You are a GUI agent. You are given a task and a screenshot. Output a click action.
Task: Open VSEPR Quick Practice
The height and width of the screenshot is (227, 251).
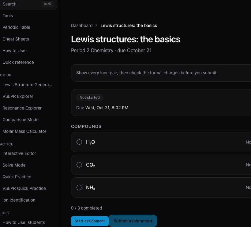[24, 188]
